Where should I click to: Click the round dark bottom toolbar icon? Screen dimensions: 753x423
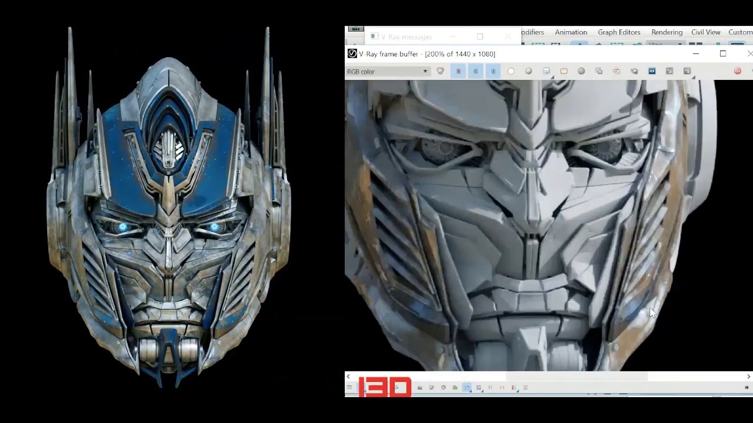[x=443, y=388]
